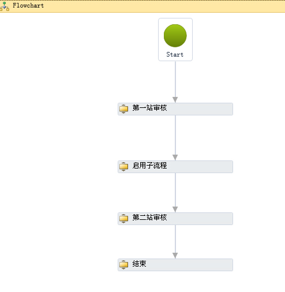Select connector between 第一站审核 and 启用子流程

(x=175, y=138)
